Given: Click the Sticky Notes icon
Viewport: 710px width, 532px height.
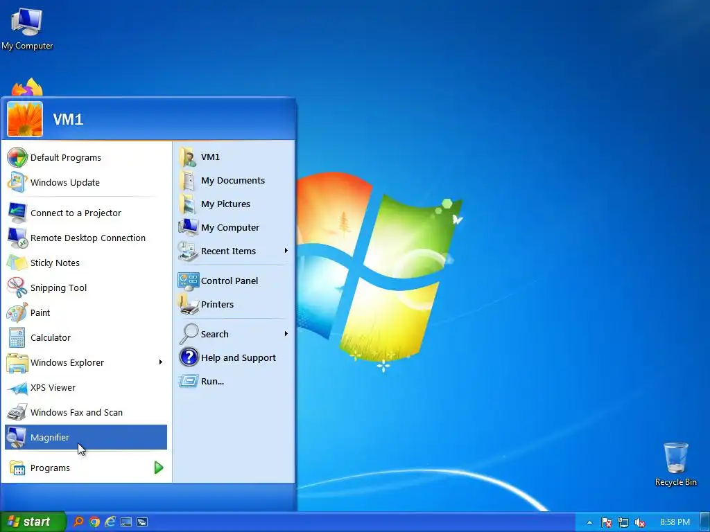Looking at the screenshot, I should click(17, 263).
